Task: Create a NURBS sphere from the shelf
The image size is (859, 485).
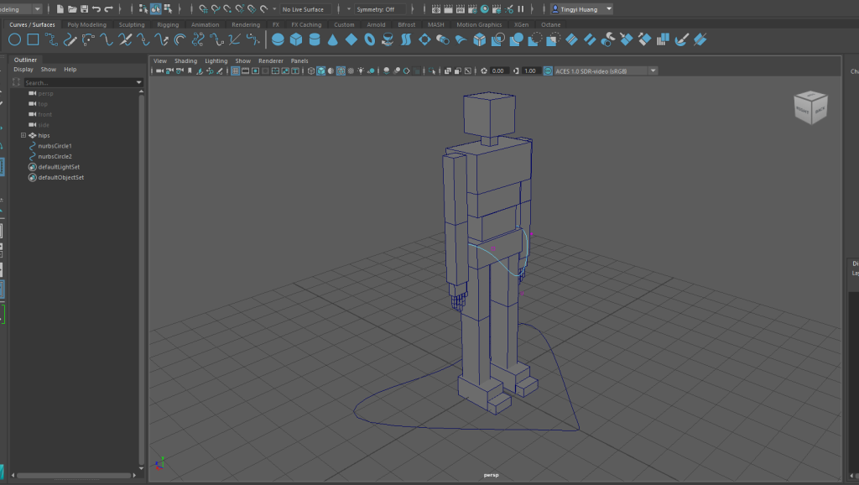Action: 278,39
